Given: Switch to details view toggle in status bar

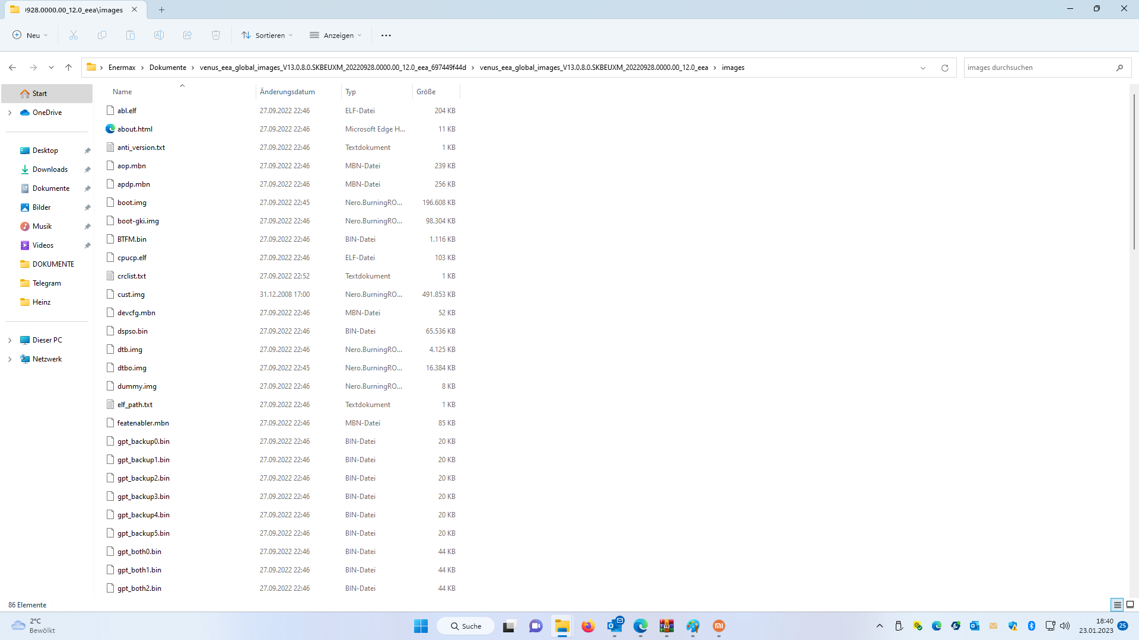Looking at the screenshot, I should click(x=1117, y=604).
